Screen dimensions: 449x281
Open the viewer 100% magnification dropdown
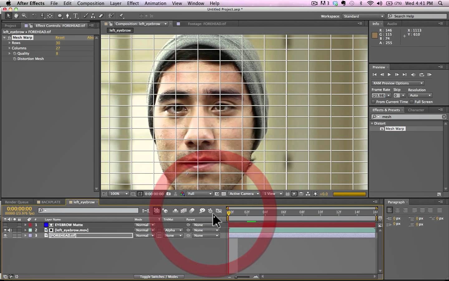118,194
